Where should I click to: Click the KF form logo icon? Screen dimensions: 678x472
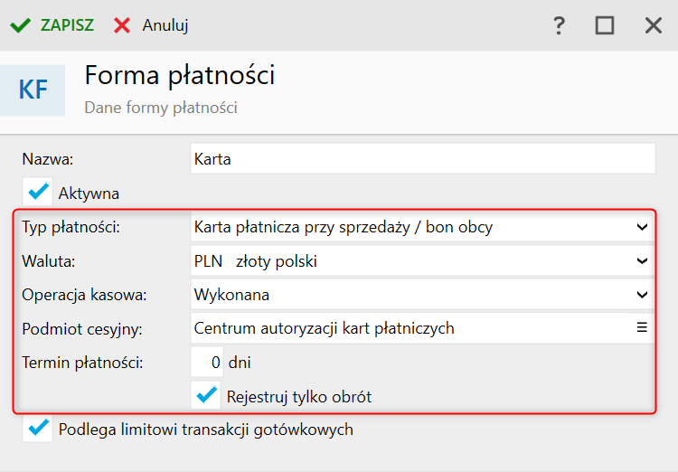33,90
